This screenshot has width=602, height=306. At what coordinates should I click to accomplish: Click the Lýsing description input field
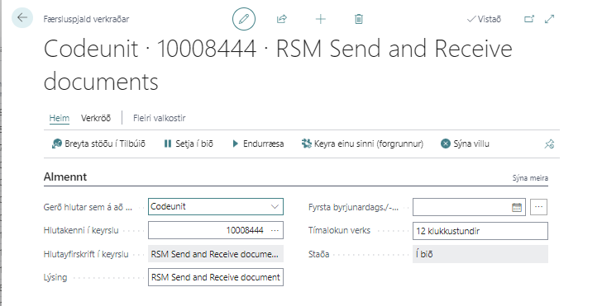point(216,277)
